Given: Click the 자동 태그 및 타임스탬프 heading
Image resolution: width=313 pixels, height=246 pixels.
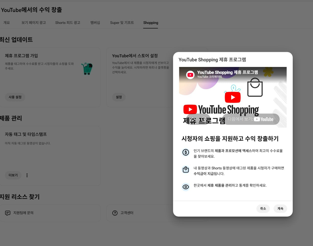Looking at the screenshot, I should tap(26, 134).
